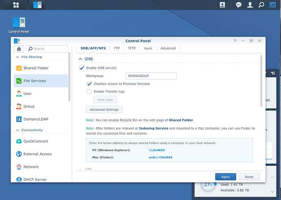This screenshot has height=200, width=281.
Task: Select the SMB/AFP/NFS tab
Action: point(93,48)
